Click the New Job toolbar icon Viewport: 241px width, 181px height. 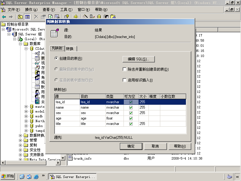pos(113,17)
